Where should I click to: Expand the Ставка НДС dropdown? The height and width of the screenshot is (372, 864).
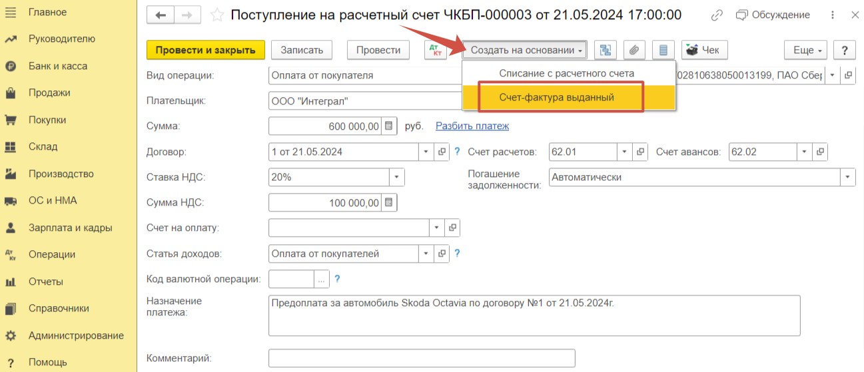click(x=397, y=178)
